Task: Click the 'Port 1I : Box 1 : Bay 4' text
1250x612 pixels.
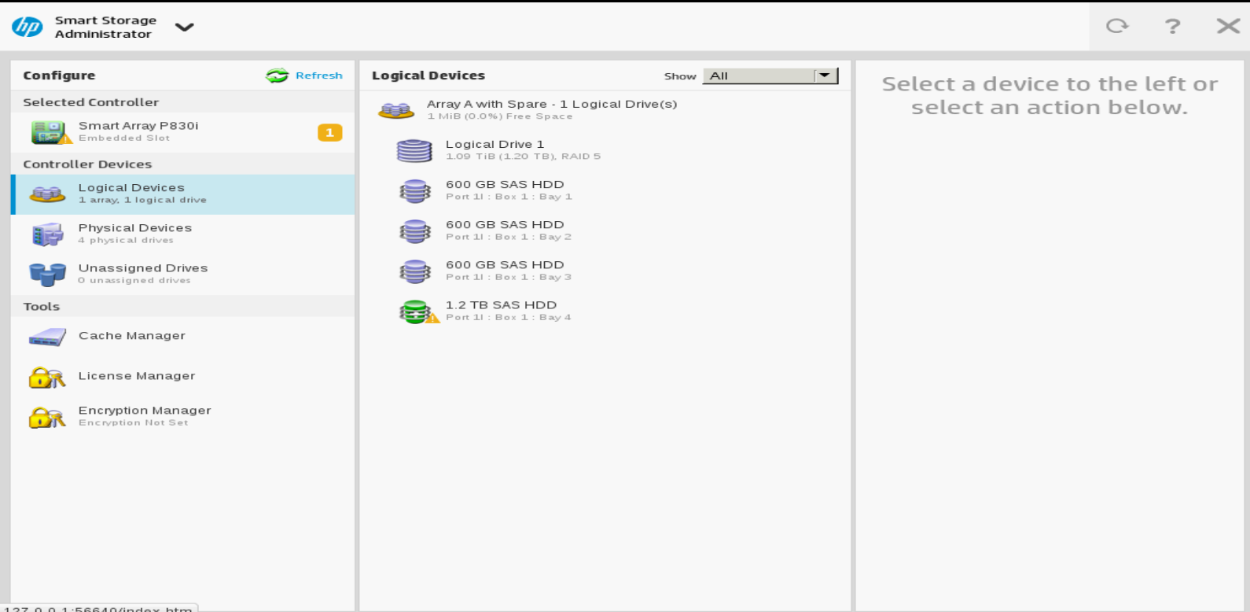Action: [509, 318]
